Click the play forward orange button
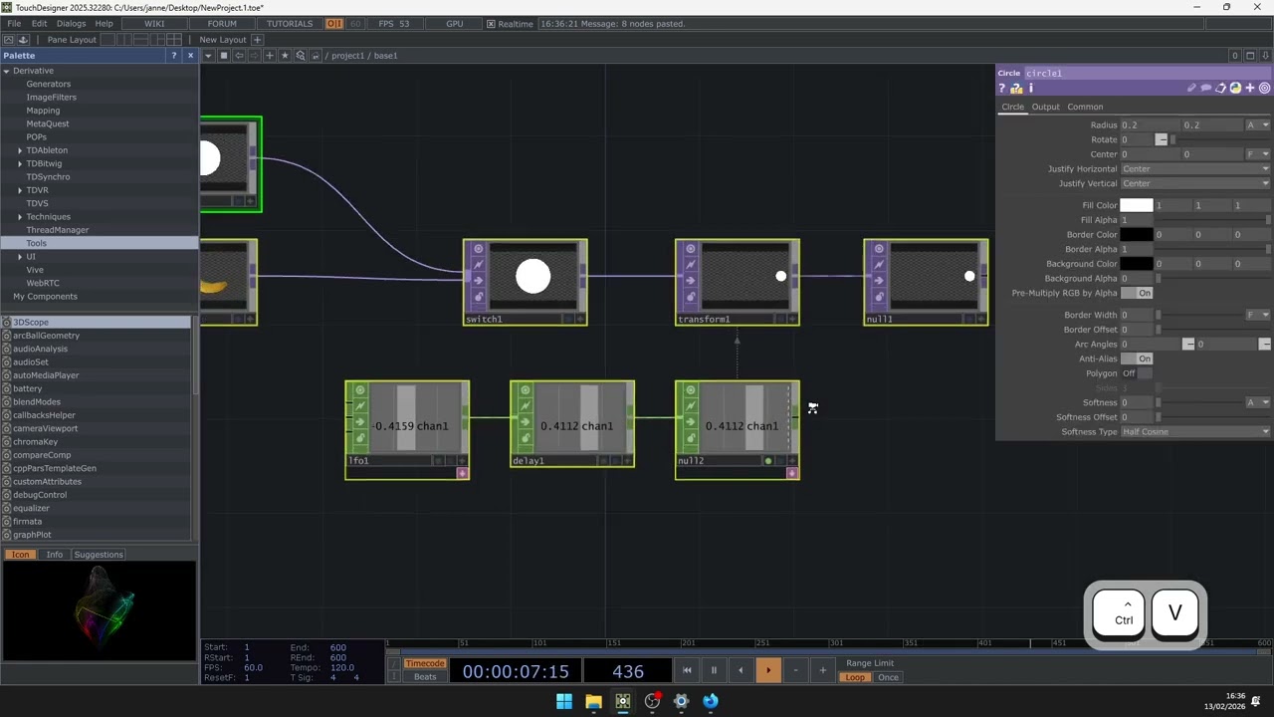 click(768, 670)
